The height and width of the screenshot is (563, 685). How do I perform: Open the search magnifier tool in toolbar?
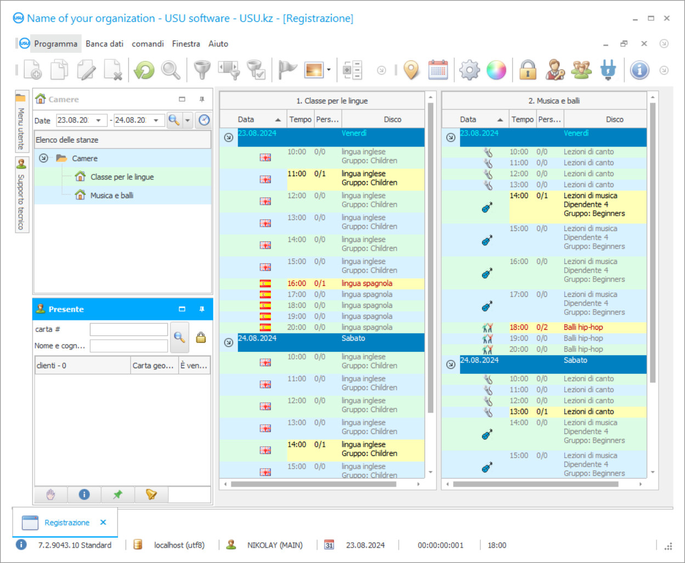click(x=171, y=70)
